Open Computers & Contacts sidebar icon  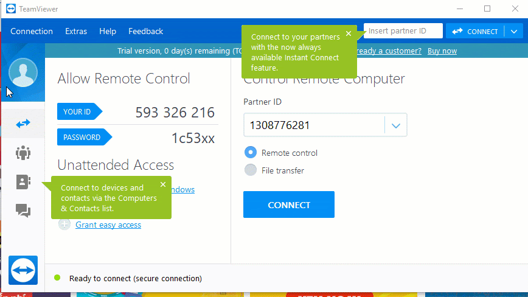(x=23, y=182)
